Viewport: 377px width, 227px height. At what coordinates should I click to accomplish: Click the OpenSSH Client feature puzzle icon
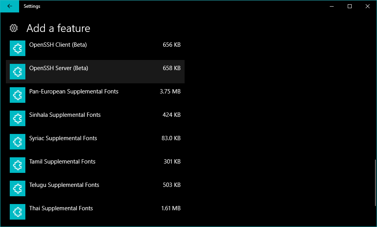(x=18, y=48)
